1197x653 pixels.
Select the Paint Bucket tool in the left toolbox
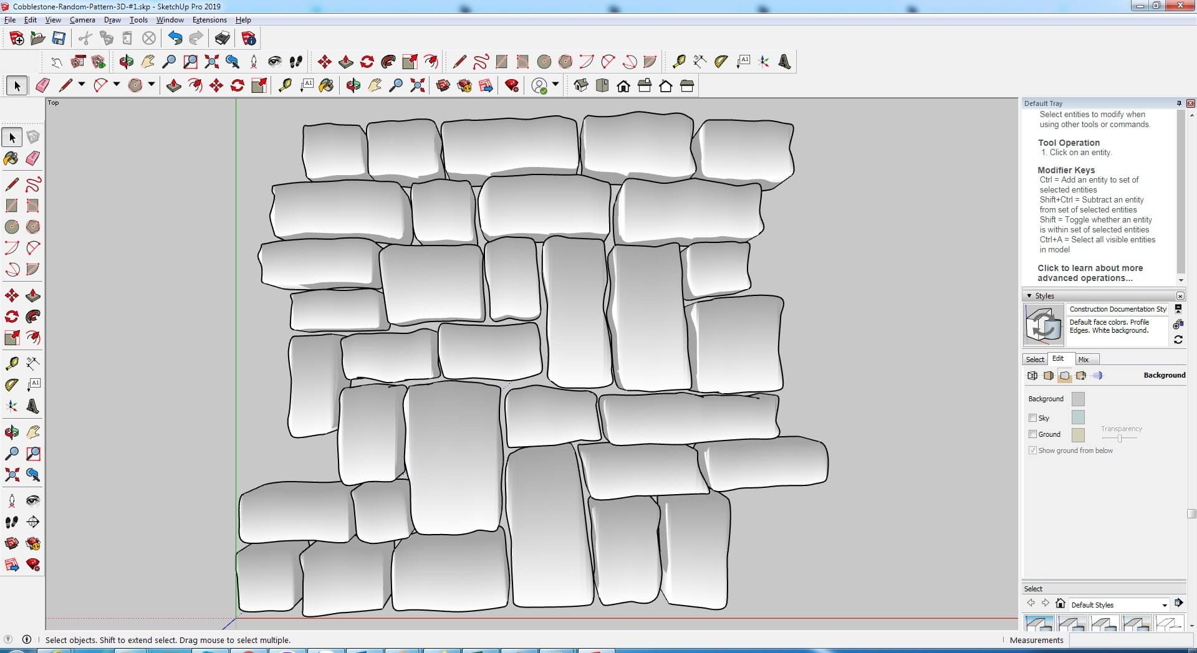point(11,158)
